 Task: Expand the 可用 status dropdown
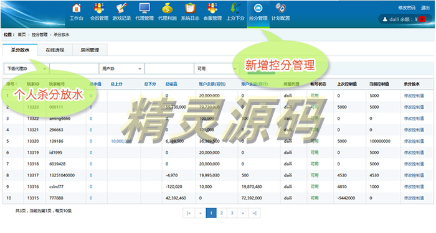[x=217, y=68]
